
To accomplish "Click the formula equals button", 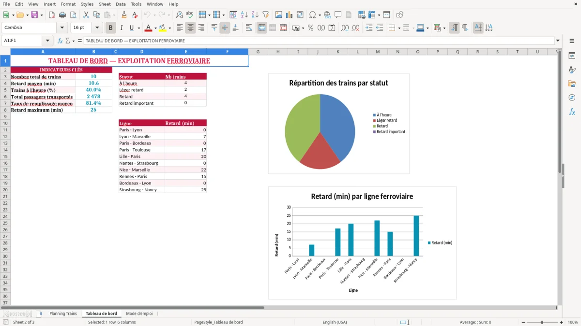I will pyautogui.click(x=80, y=41).
